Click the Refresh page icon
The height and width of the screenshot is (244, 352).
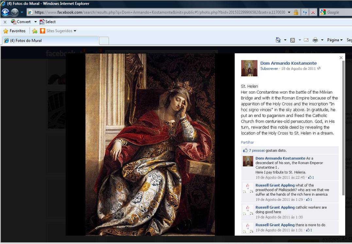305,12
